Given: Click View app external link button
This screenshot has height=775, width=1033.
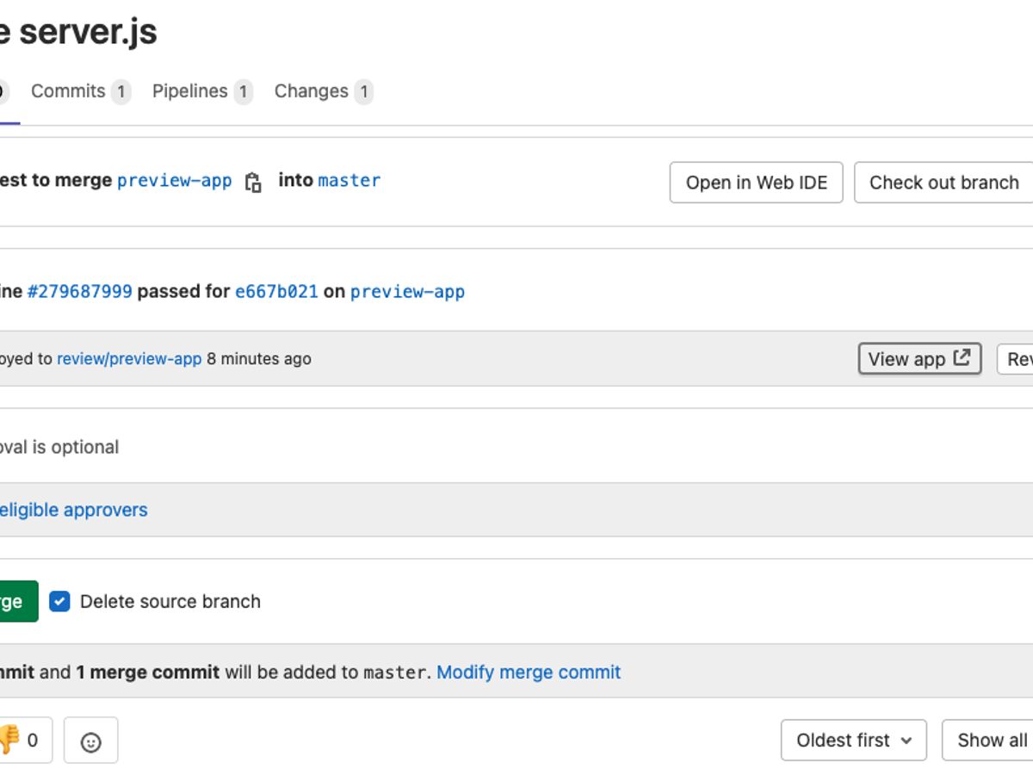Looking at the screenshot, I should point(919,359).
